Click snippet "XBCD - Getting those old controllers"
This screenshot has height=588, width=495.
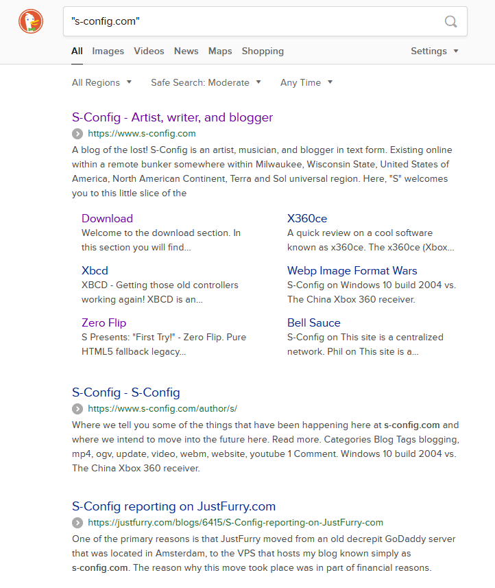[x=160, y=285]
